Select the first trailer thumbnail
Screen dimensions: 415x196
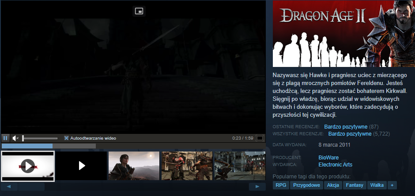tap(28, 166)
